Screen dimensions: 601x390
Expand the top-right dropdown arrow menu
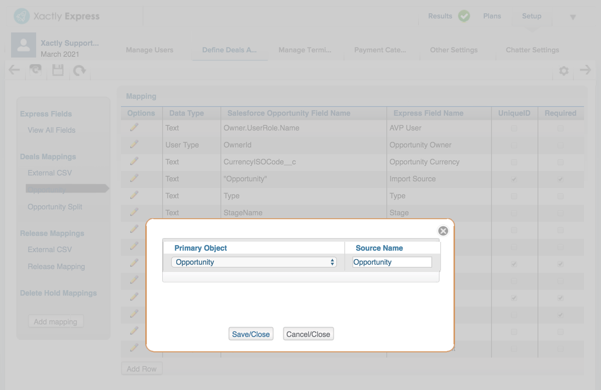coord(573,17)
